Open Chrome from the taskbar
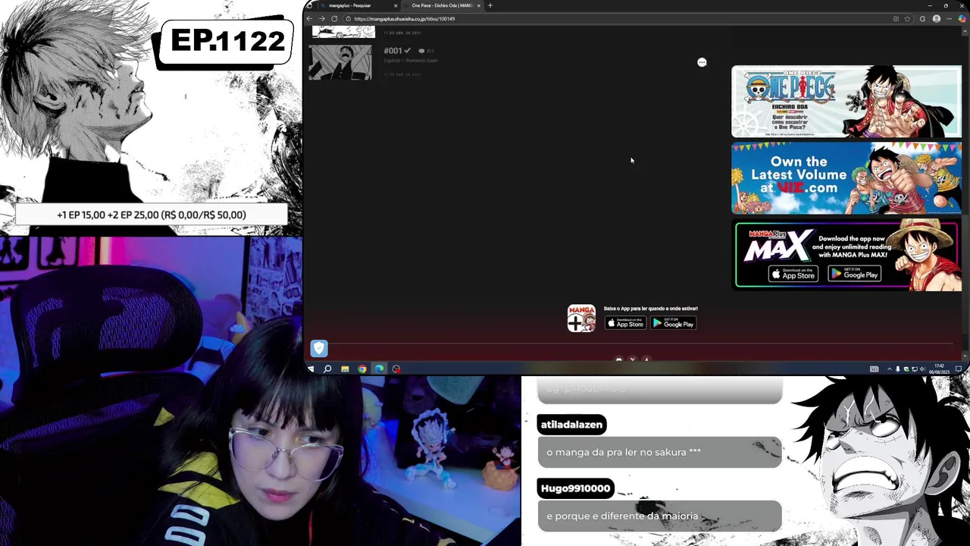This screenshot has height=546, width=970. coord(362,369)
